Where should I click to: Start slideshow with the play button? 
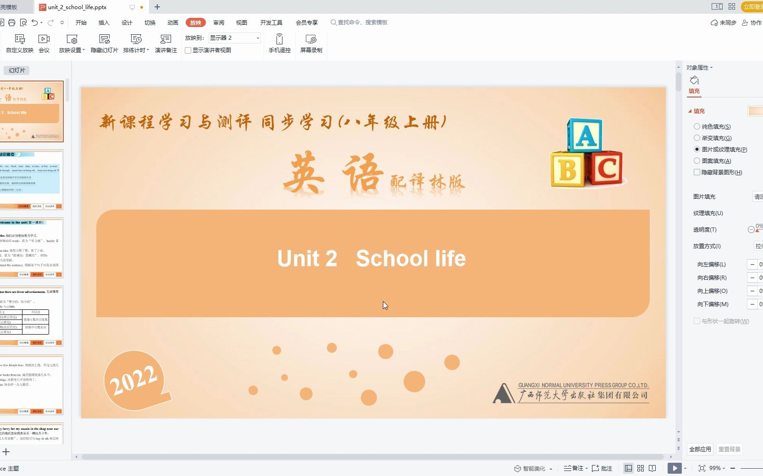click(x=675, y=468)
